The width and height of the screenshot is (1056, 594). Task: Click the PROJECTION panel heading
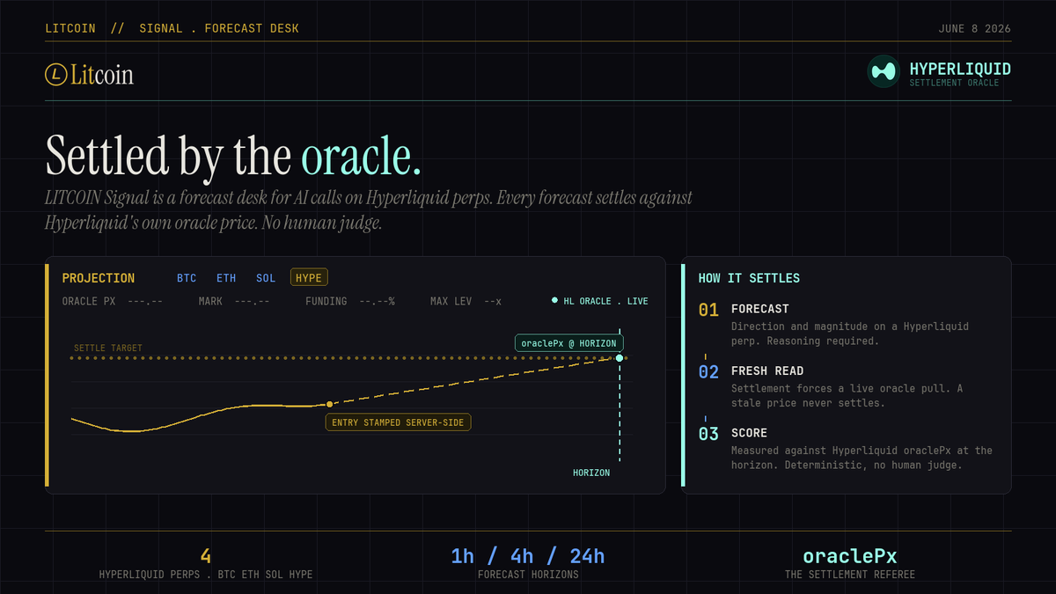pyautogui.click(x=99, y=278)
